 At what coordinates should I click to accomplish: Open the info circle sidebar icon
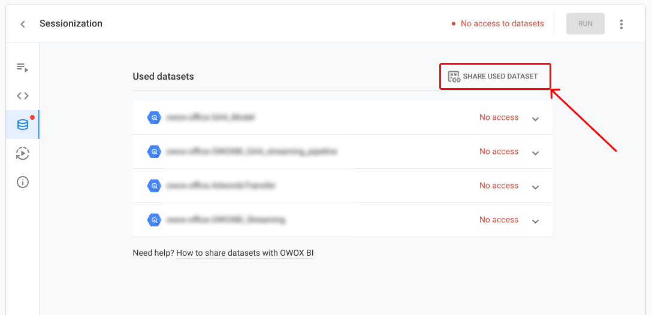tap(22, 182)
